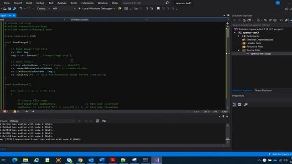The width and height of the screenshot is (292, 164).
Task: Open the View menu
Action: tap(6, 3)
